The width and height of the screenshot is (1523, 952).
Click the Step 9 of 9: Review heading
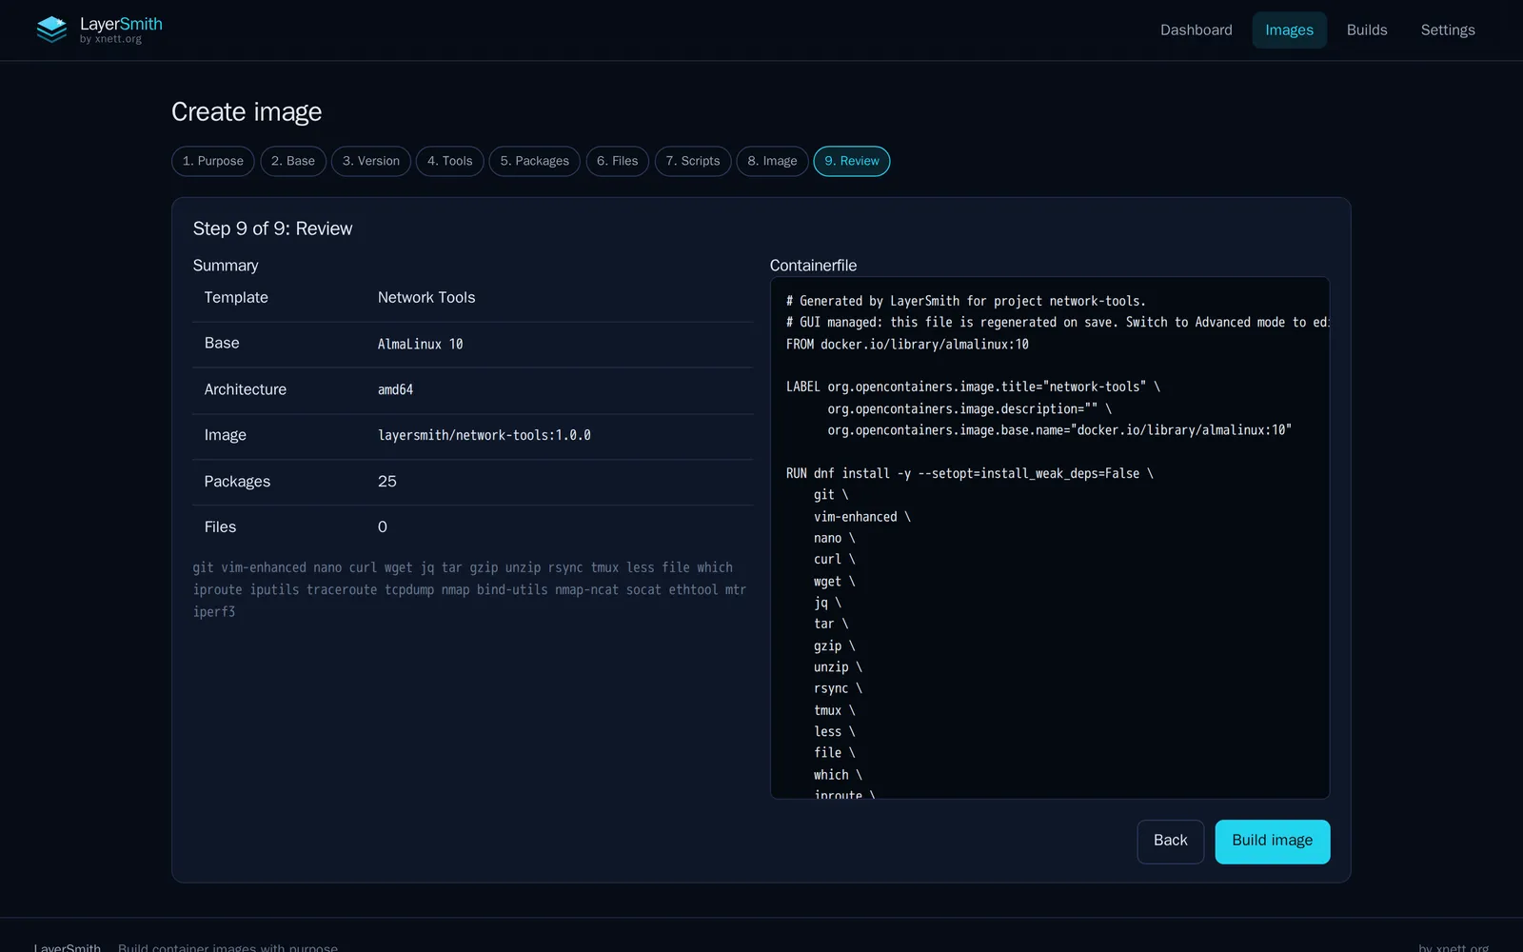tap(273, 228)
